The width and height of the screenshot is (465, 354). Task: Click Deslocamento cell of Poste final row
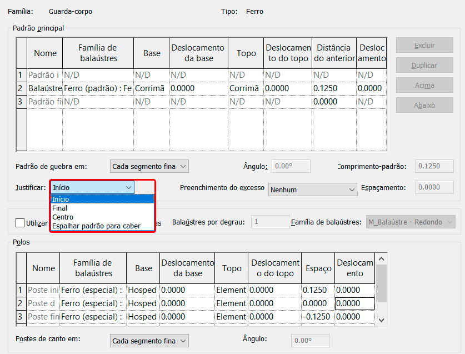[354, 317]
